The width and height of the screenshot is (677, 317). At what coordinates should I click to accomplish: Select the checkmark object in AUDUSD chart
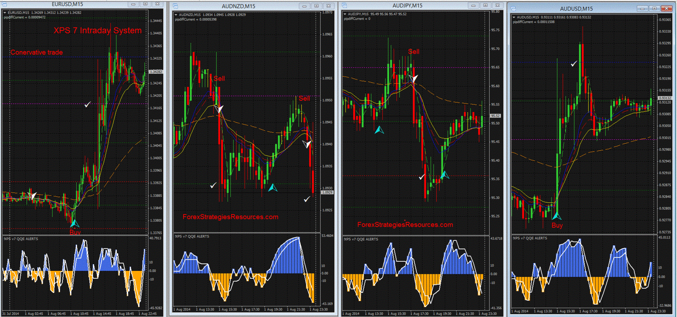point(574,64)
